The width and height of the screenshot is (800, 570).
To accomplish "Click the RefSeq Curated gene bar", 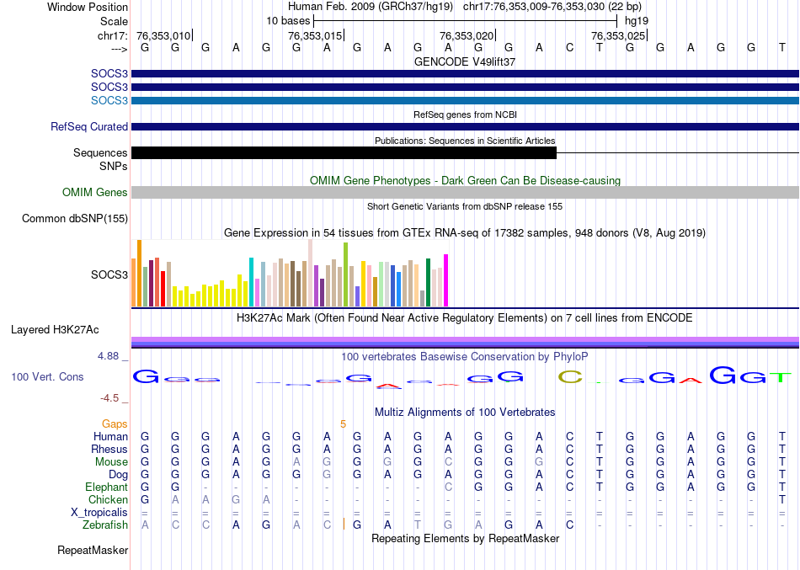I will [465, 126].
